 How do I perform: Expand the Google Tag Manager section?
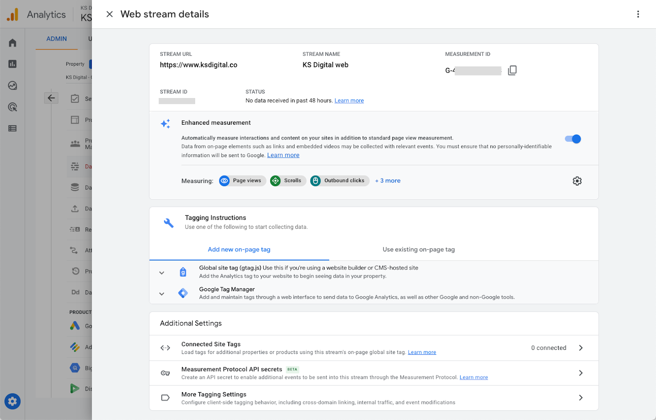[x=162, y=294]
